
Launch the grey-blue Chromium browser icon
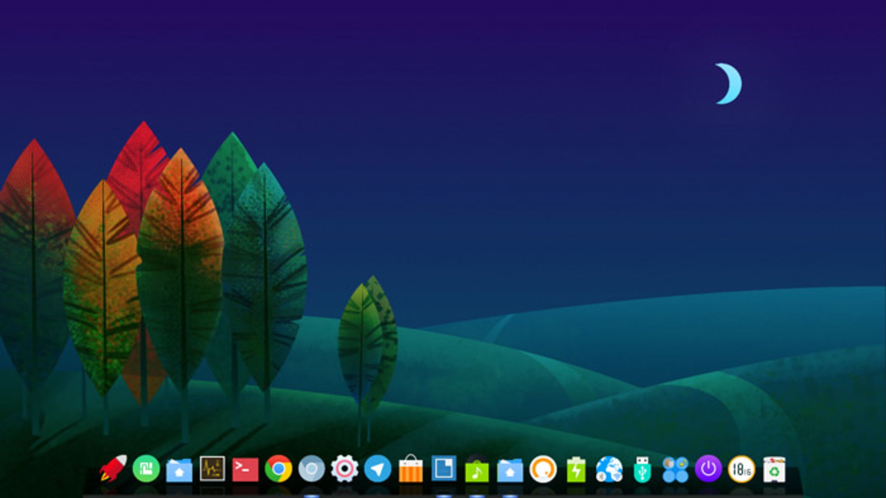(x=311, y=469)
